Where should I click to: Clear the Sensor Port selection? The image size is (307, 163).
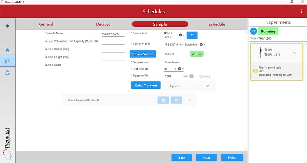(180, 35)
